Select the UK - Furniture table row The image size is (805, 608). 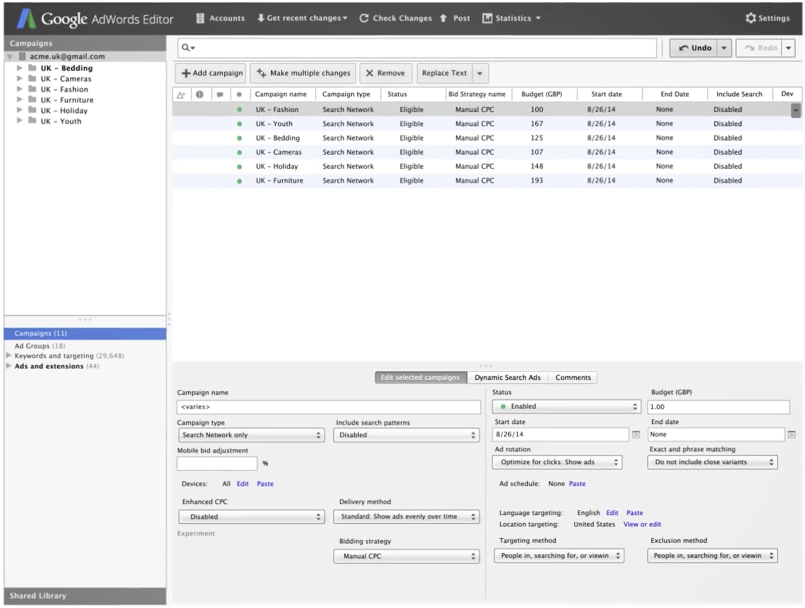click(x=486, y=180)
